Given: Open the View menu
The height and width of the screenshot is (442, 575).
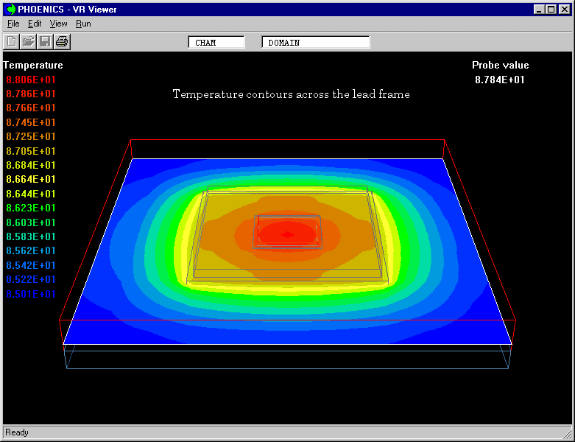Looking at the screenshot, I should tap(58, 24).
